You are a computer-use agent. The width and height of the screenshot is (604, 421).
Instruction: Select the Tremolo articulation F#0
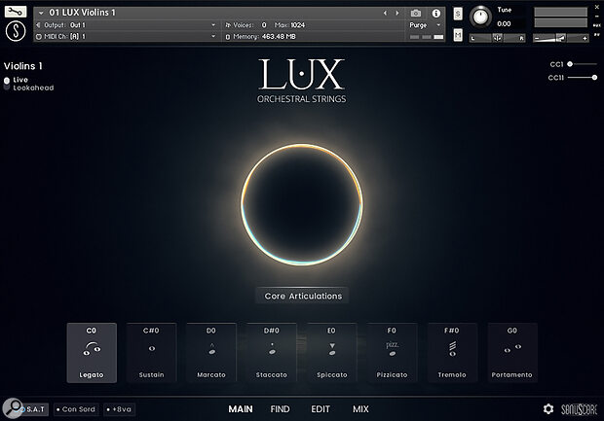(452, 353)
